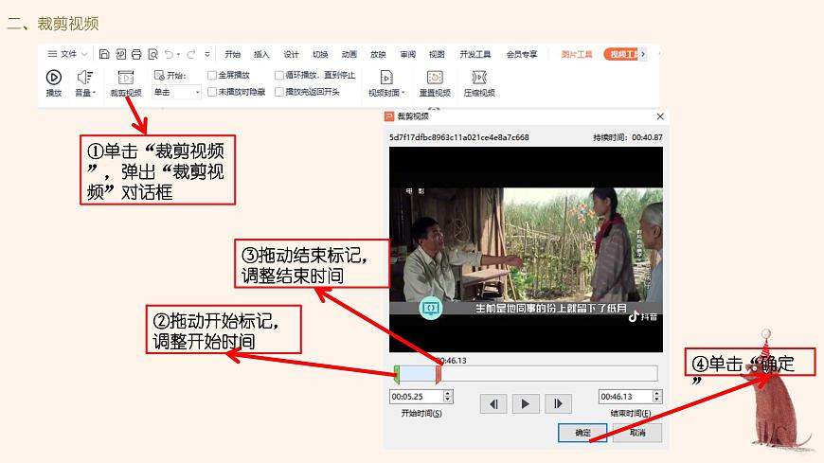This screenshot has height=463, width=824.
Task: Click the 确定 button
Action: click(582, 433)
